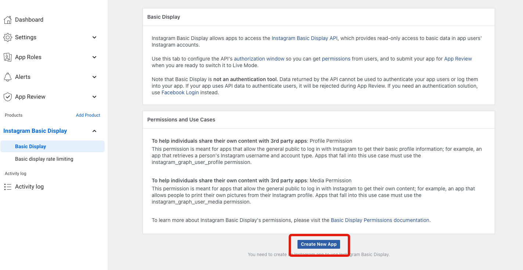Click the App Review checkmark icon

(7, 96)
